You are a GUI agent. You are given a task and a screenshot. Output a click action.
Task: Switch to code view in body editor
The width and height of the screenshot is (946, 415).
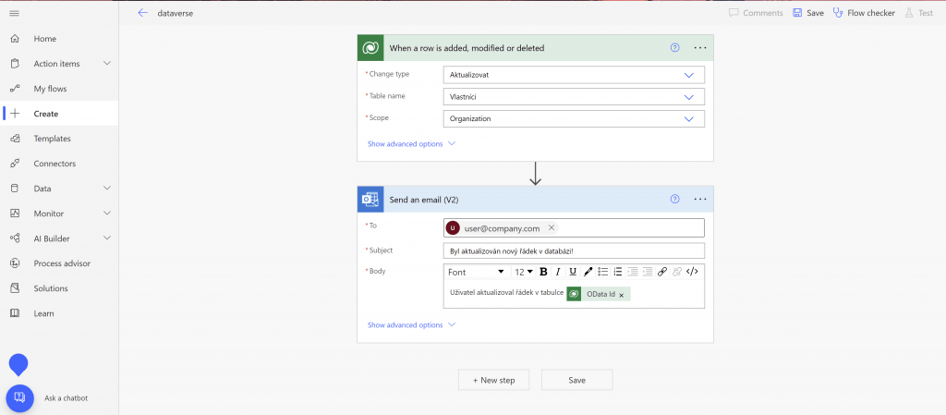(692, 272)
